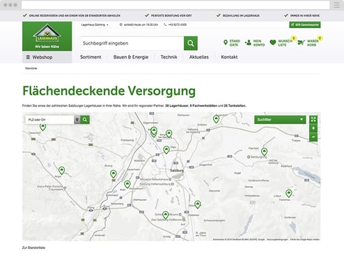Click the Wunschliste counter badge
This screenshot has height=258, width=344.
click(x=294, y=38)
